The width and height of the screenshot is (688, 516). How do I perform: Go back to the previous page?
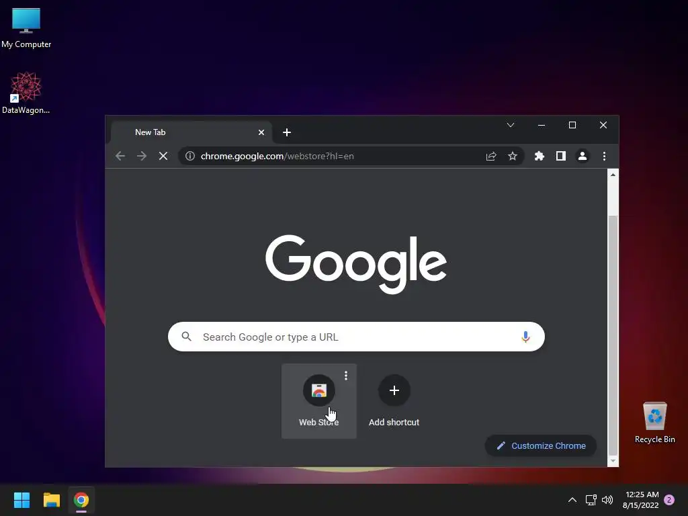[x=120, y=156]
